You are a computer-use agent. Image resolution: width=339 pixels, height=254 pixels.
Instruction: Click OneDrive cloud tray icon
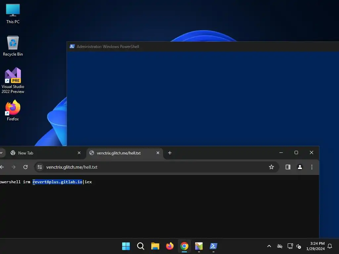280,246
